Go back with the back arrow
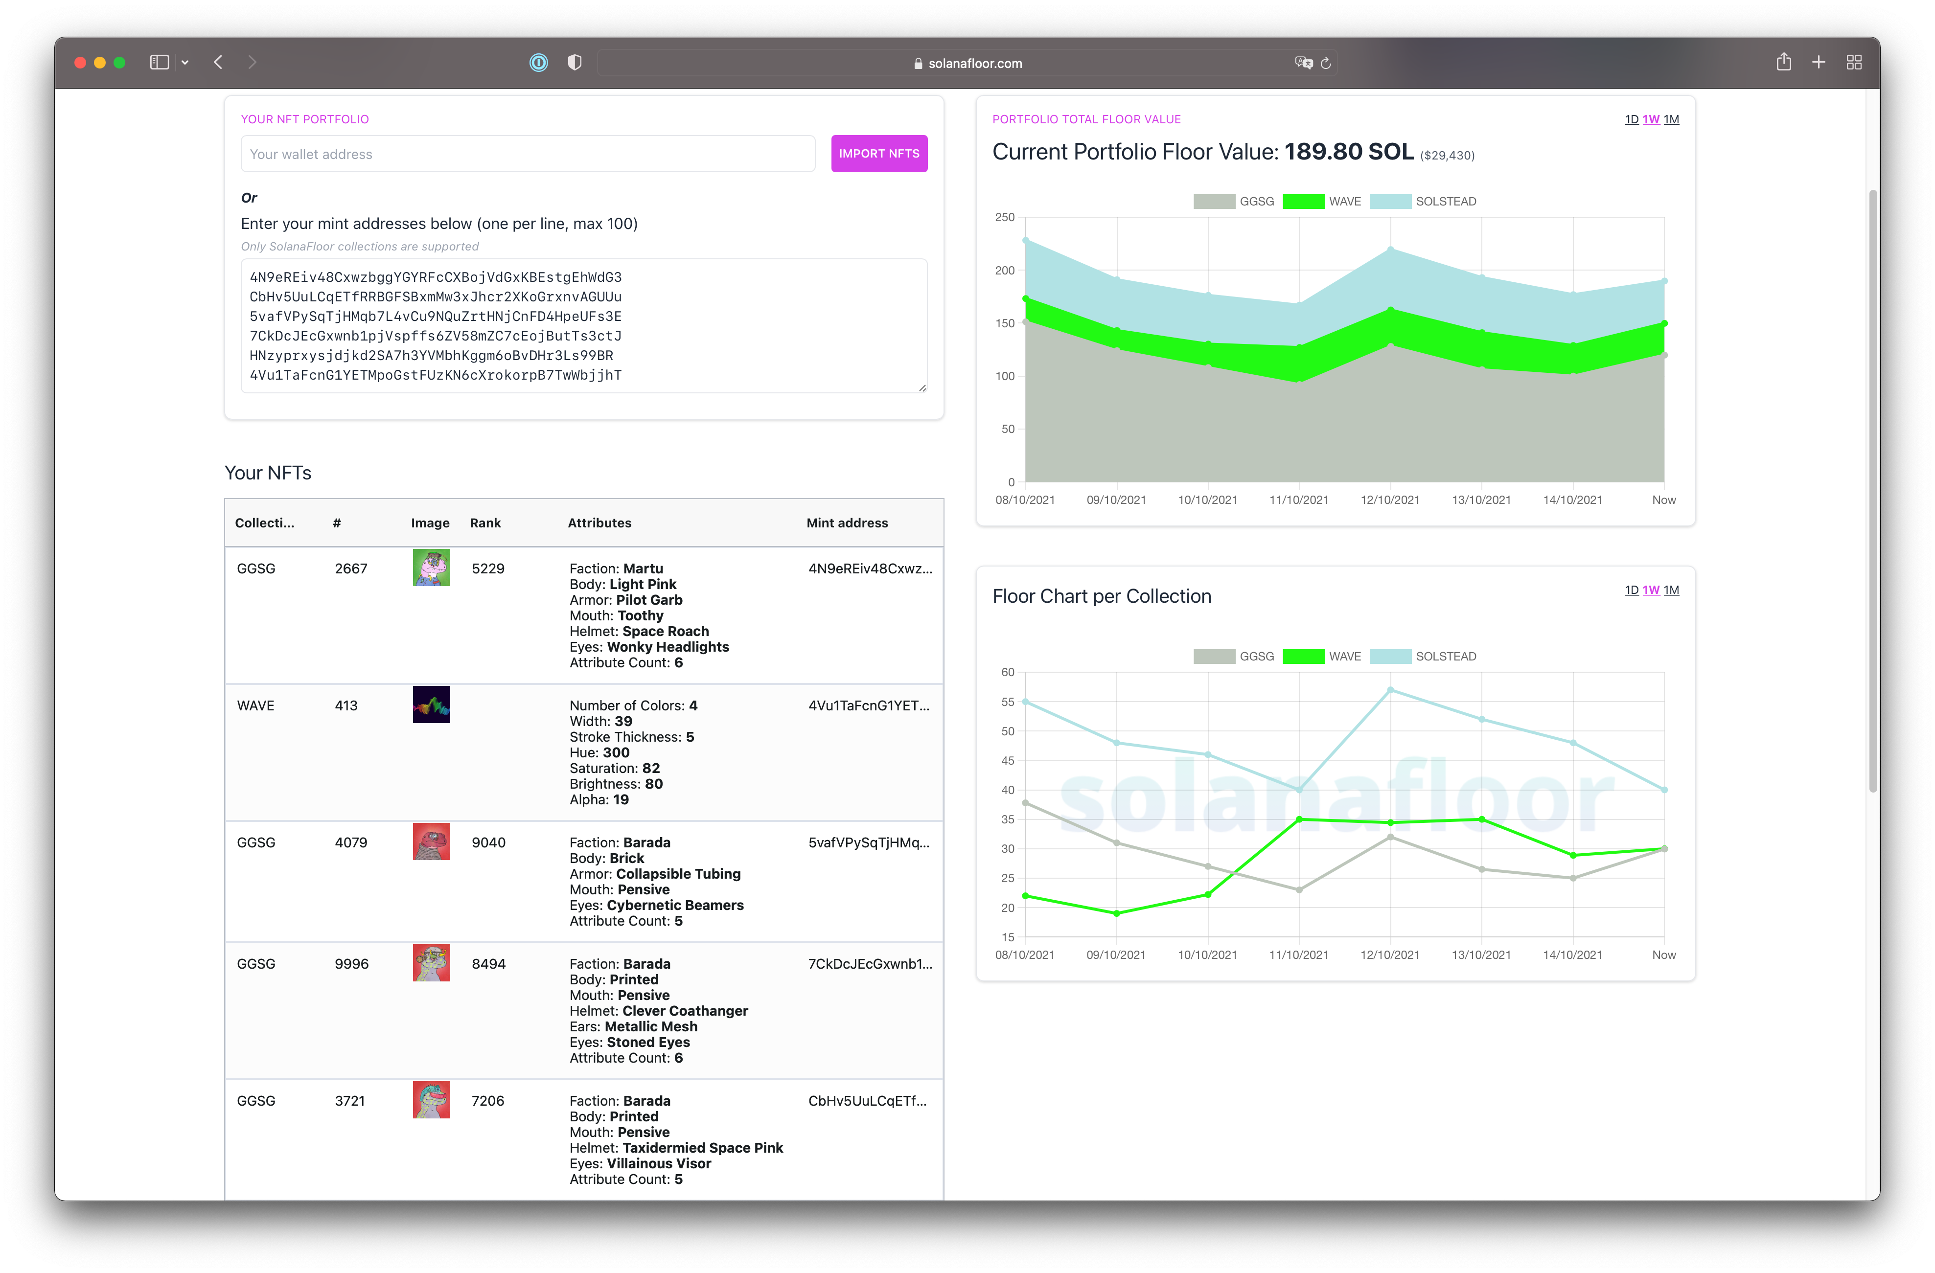 point(218,63)
